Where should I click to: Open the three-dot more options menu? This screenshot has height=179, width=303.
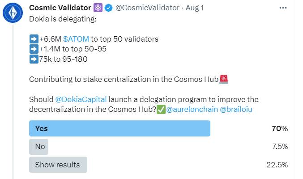[x=283, y=8]
